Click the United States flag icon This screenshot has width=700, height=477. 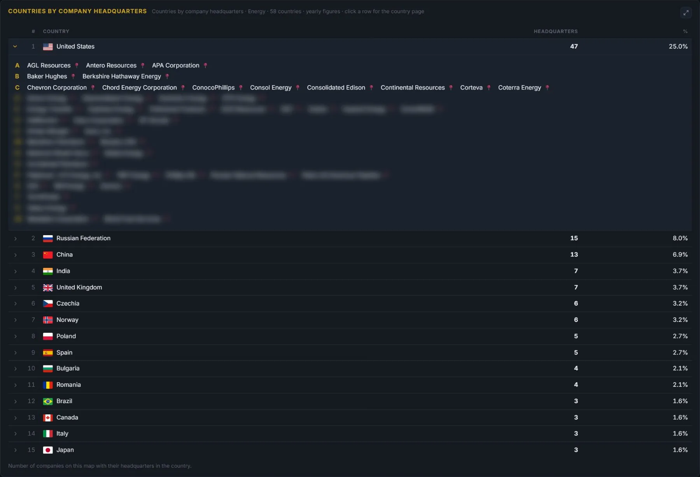48,47
